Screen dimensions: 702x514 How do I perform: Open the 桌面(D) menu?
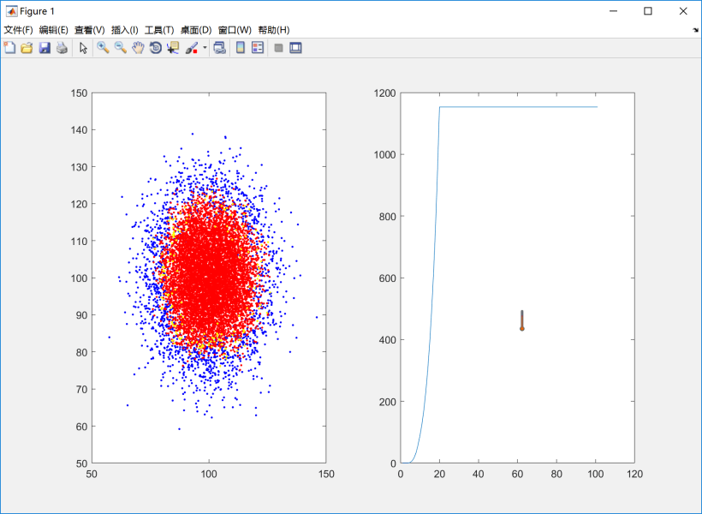[196, 30]
